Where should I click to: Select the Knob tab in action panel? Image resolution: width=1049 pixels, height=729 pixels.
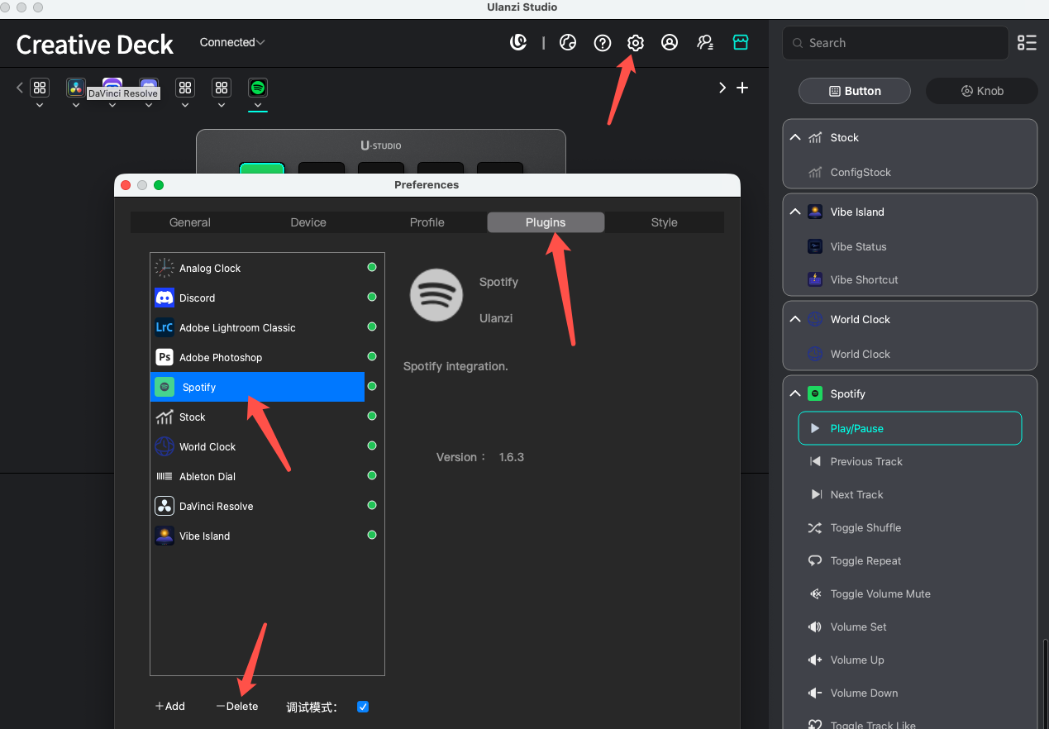(x=982, y=91)
